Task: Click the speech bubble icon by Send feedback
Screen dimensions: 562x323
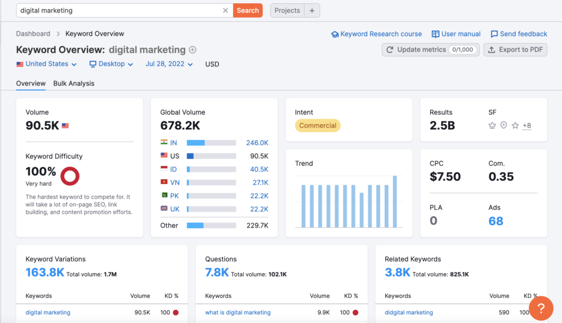Action: (x=494, y=34)
